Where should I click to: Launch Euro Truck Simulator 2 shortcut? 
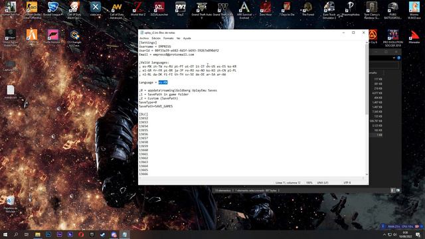click(x=329, y=10)
